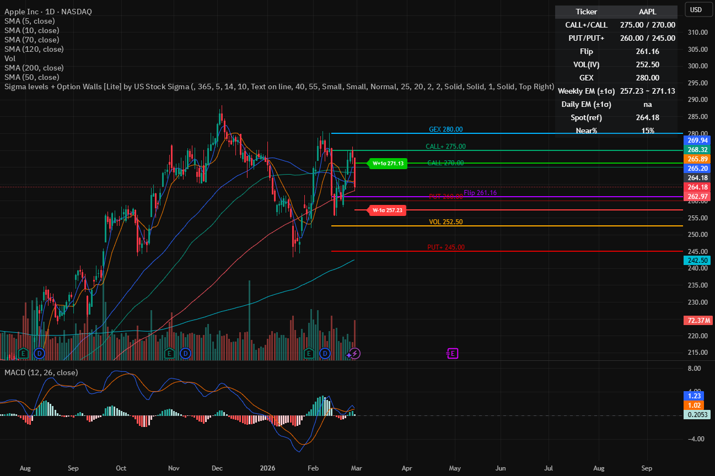Click the green 268.32 price axis tag

[x=698, y=150]
